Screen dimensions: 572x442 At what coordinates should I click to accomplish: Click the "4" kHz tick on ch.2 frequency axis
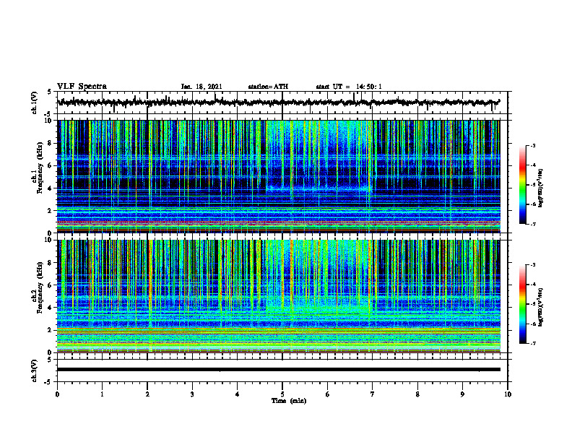51,308
